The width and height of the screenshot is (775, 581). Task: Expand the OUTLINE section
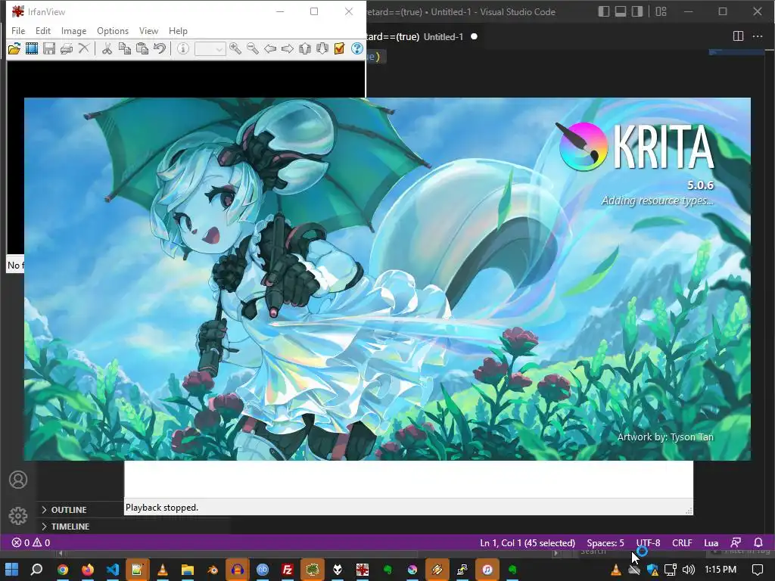(69, 509)
